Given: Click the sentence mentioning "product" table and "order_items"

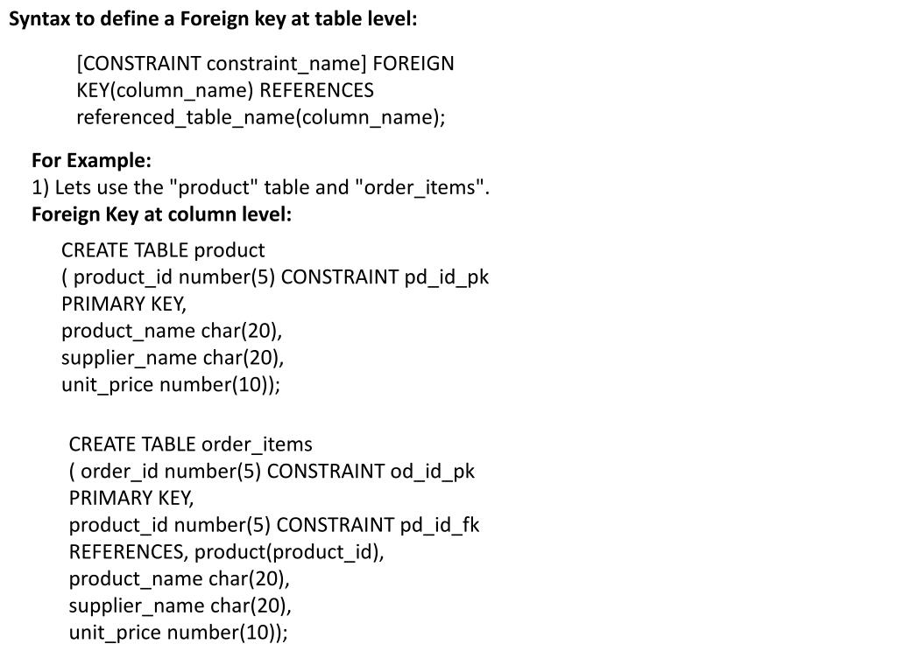Looking at the screenshot, I should tap(261, 187).
